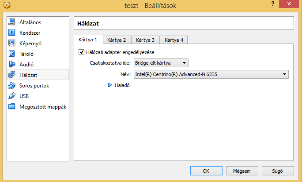
Task: Click the Tároló disk icon
Action: 12,54
